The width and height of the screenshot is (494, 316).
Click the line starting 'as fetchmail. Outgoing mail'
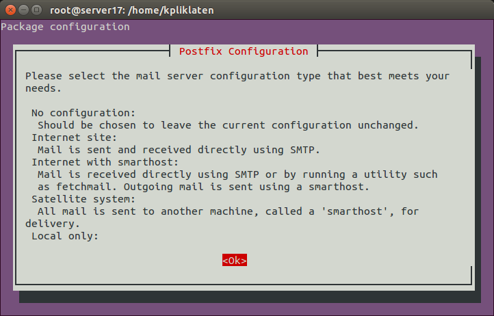click(203, 187)
